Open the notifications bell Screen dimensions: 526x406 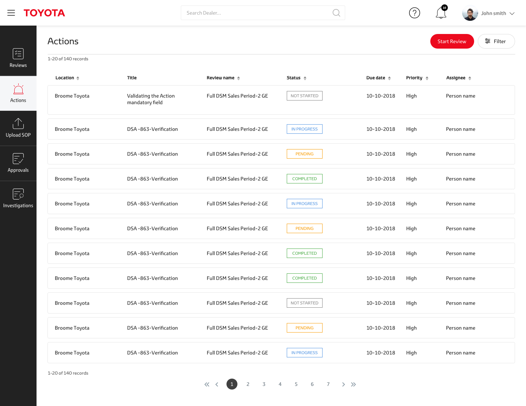click(x=441, y=13)
